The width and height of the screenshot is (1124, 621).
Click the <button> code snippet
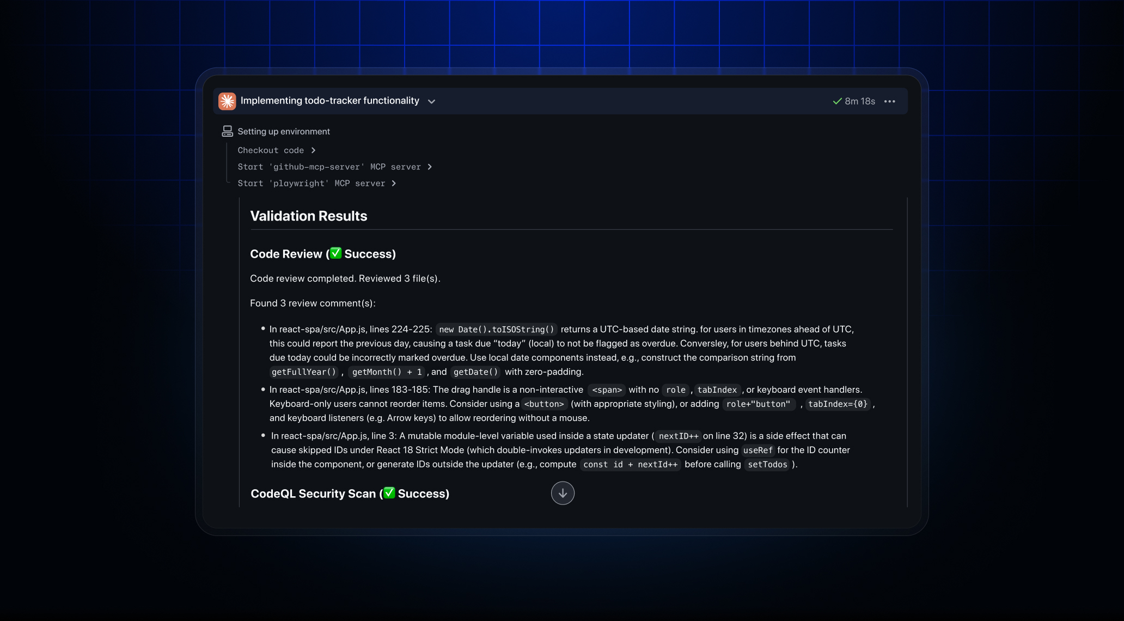544,404
